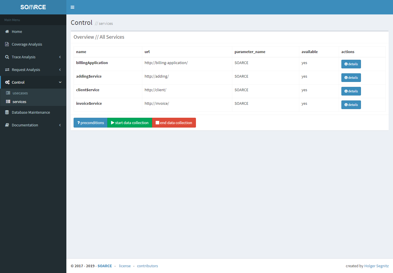This screenshot has width=393, height=273.
Task: View details for addingService
Action: (x=351, y=78)
